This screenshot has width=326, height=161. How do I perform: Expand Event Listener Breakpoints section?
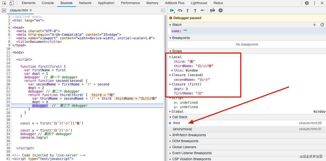click(170, 153)
